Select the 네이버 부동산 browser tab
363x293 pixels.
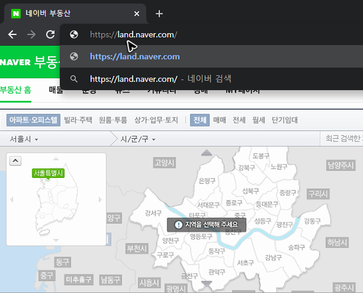pos(75,14)
